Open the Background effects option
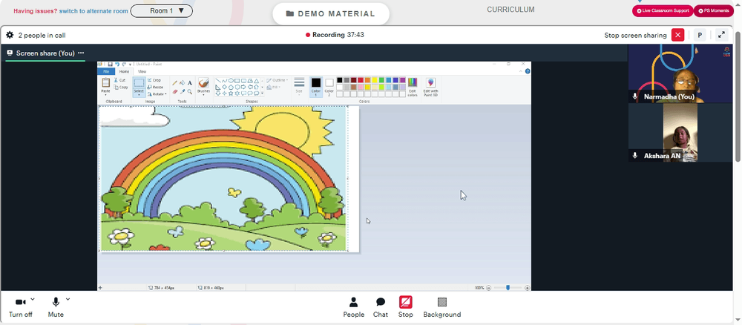Screen dimensions: 742x325 [x=442, y=307]
